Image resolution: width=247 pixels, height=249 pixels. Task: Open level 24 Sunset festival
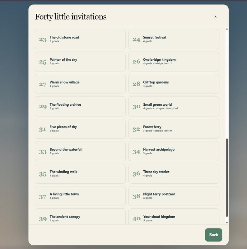174,39
